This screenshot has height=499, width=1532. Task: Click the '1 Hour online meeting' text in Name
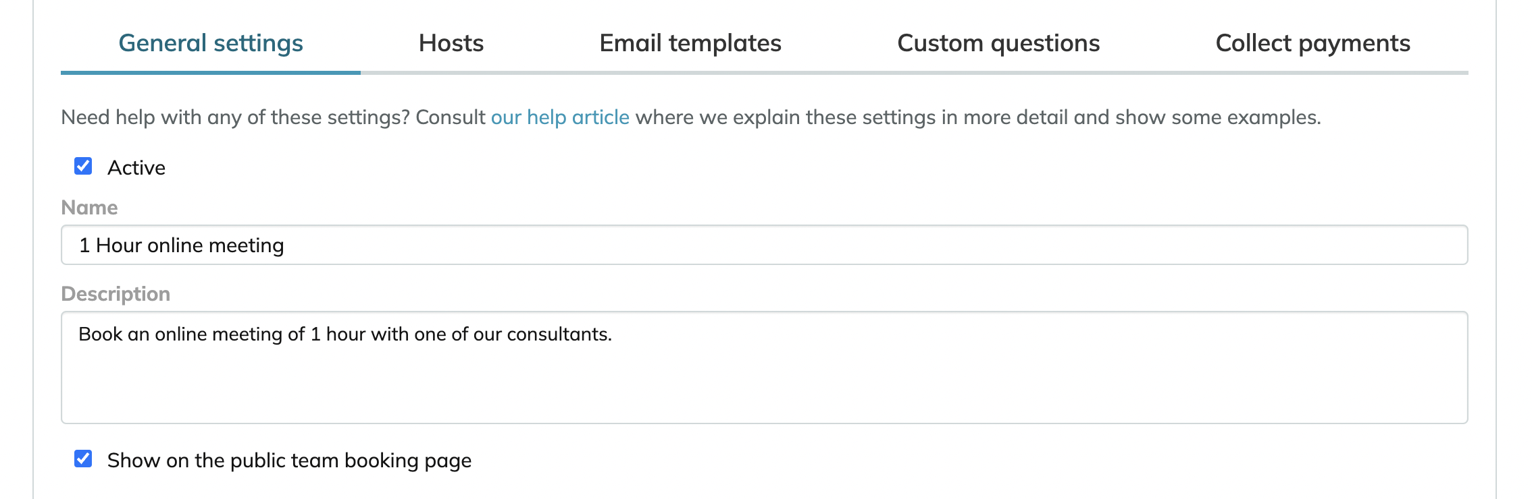pyautogui.click(x=181, y=245)
